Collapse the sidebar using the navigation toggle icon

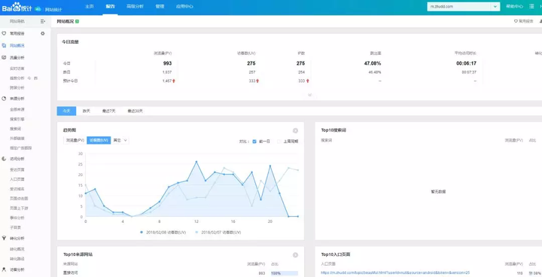pyautogui.click(x=43, y=21)
